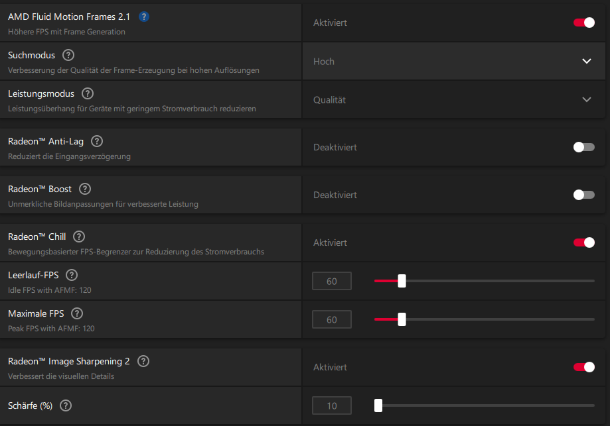Screen dimensions: 610x426
Task: Click the Leerlauf-FPS slider handle
Action: coord(402,281)
